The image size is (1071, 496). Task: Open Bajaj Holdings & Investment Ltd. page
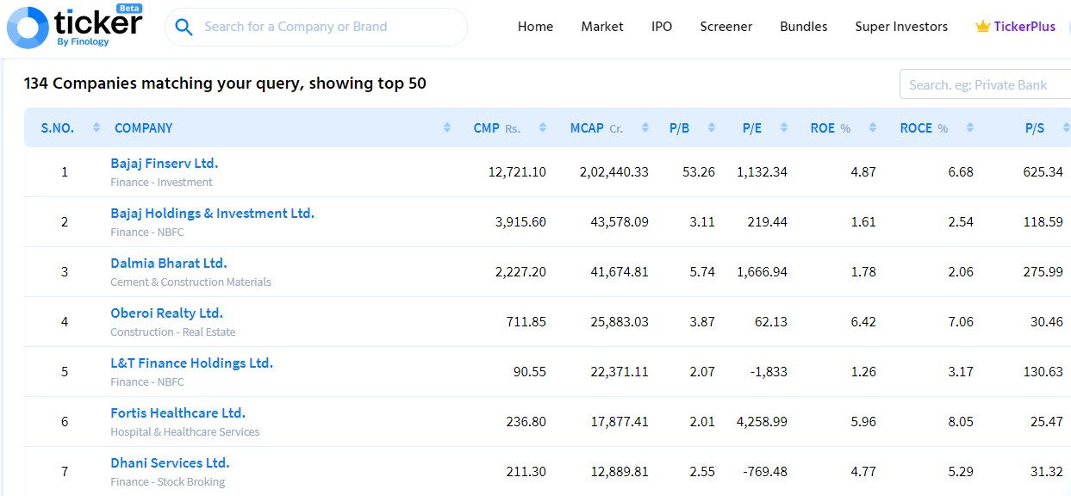[213, 213]
